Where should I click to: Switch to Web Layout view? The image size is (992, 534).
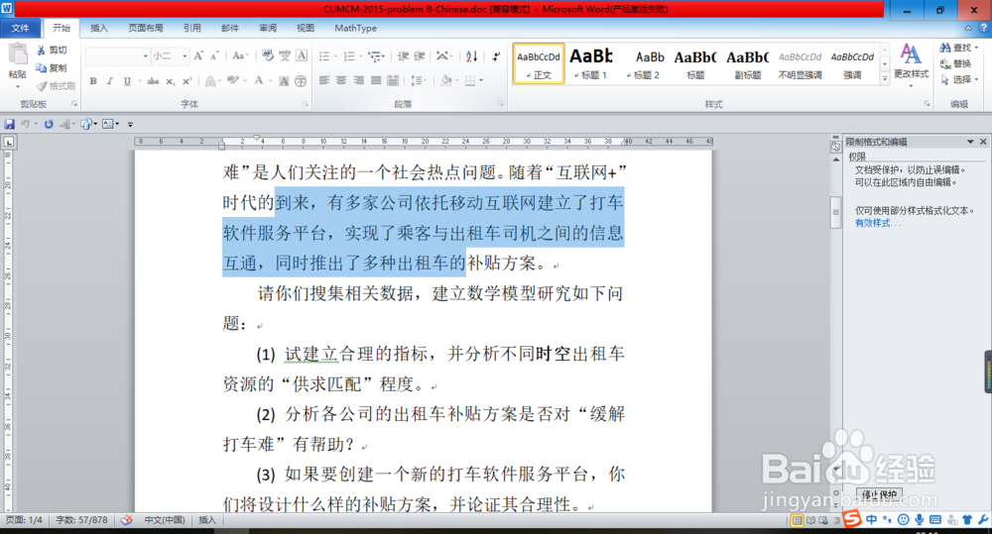pos(823,520)
